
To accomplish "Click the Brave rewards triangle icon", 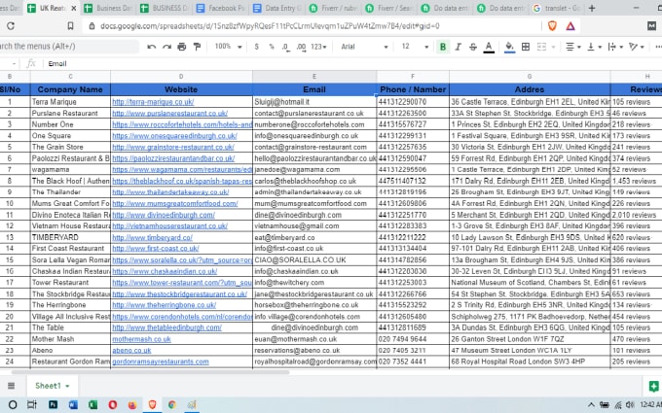I will pyautogui.click(x=570, y=26).
